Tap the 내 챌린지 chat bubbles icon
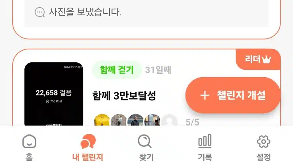Image resolution: width=293 pixels, height=162 pixels. point(88,141)
